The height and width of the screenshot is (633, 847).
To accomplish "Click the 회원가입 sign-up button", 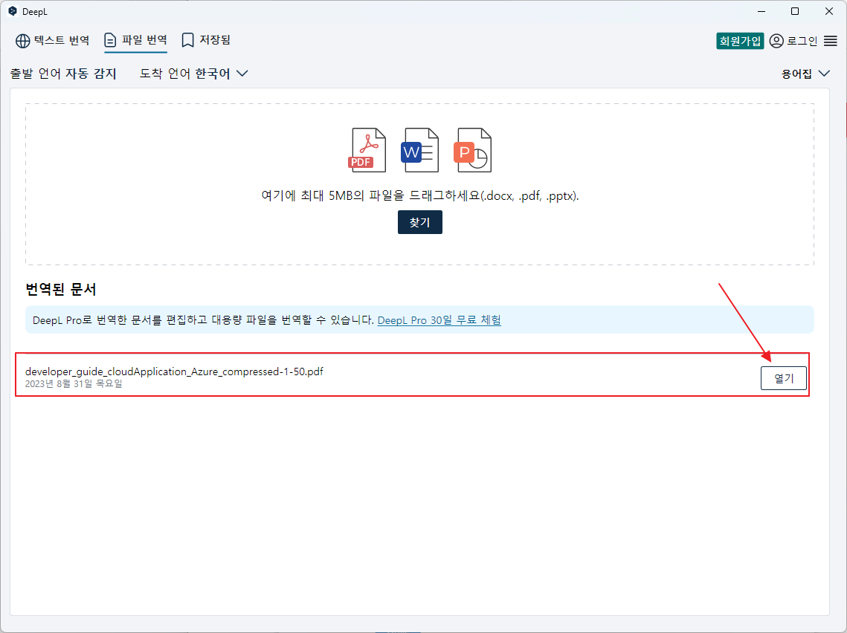I will click(x=739, y=41).
